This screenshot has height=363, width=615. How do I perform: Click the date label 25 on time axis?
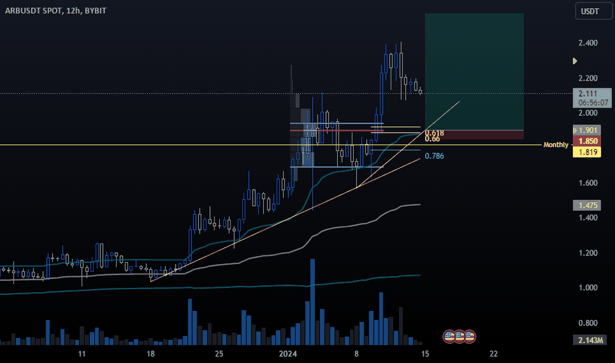(219, 354)
